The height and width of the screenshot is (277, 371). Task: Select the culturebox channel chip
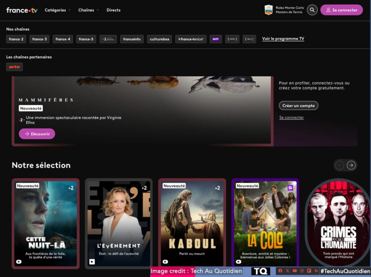coord(159,39)
